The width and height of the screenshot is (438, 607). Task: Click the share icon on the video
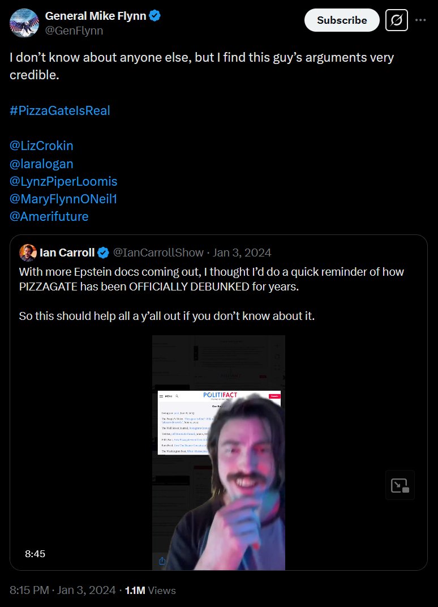point(162,561)
